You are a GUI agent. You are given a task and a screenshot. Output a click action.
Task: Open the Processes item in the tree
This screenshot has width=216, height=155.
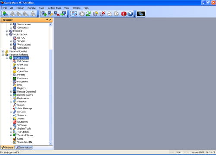[x=22, y=78]
